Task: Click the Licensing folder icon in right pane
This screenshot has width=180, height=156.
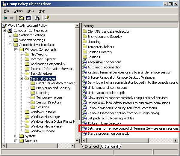Action: pyautogui.click(x=85, y=41)
